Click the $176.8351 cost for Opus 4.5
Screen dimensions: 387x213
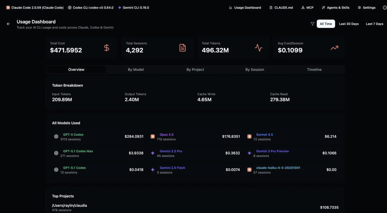coord(231,136)
